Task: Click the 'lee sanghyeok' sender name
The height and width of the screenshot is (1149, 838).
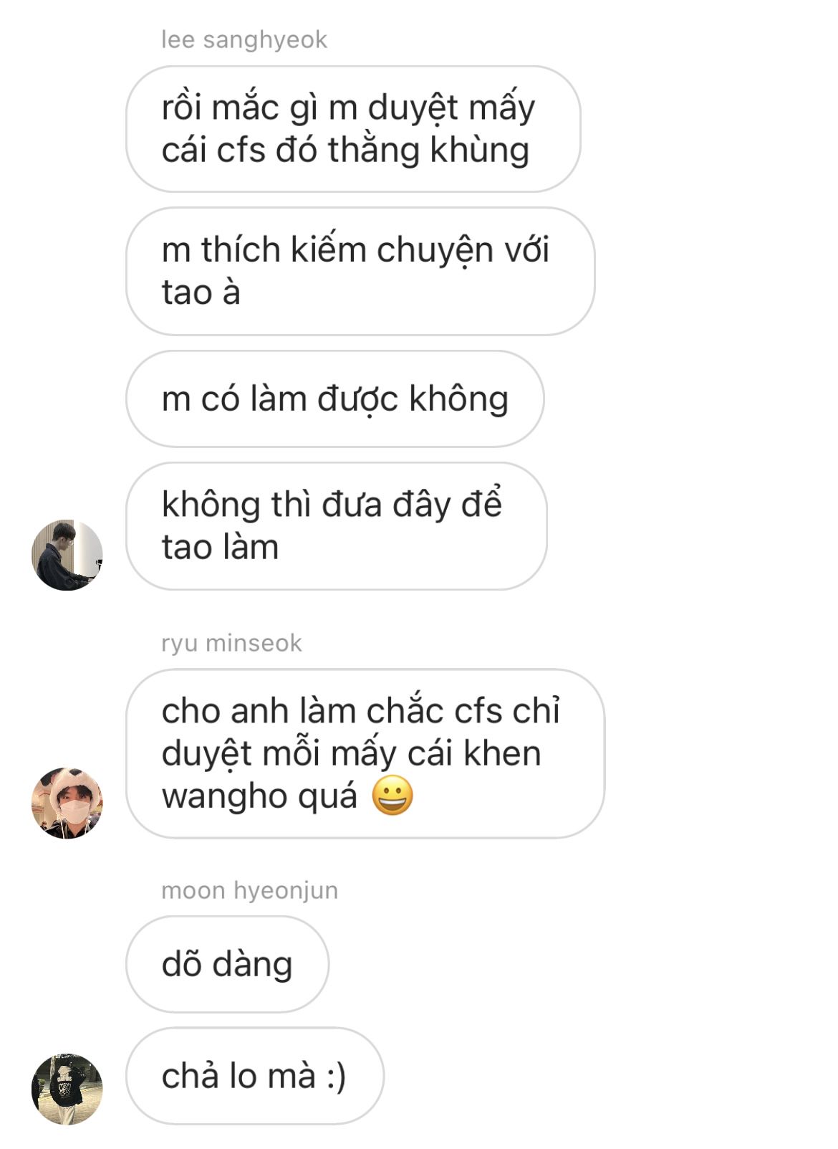Action: [x=244, y=39]
